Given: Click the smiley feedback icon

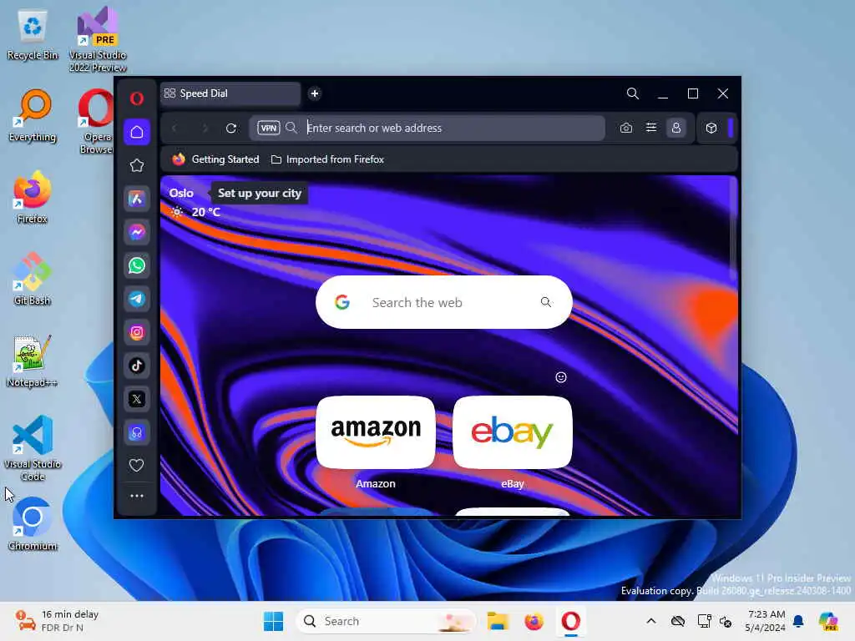Looking at the screenshot, I should 560,377.
